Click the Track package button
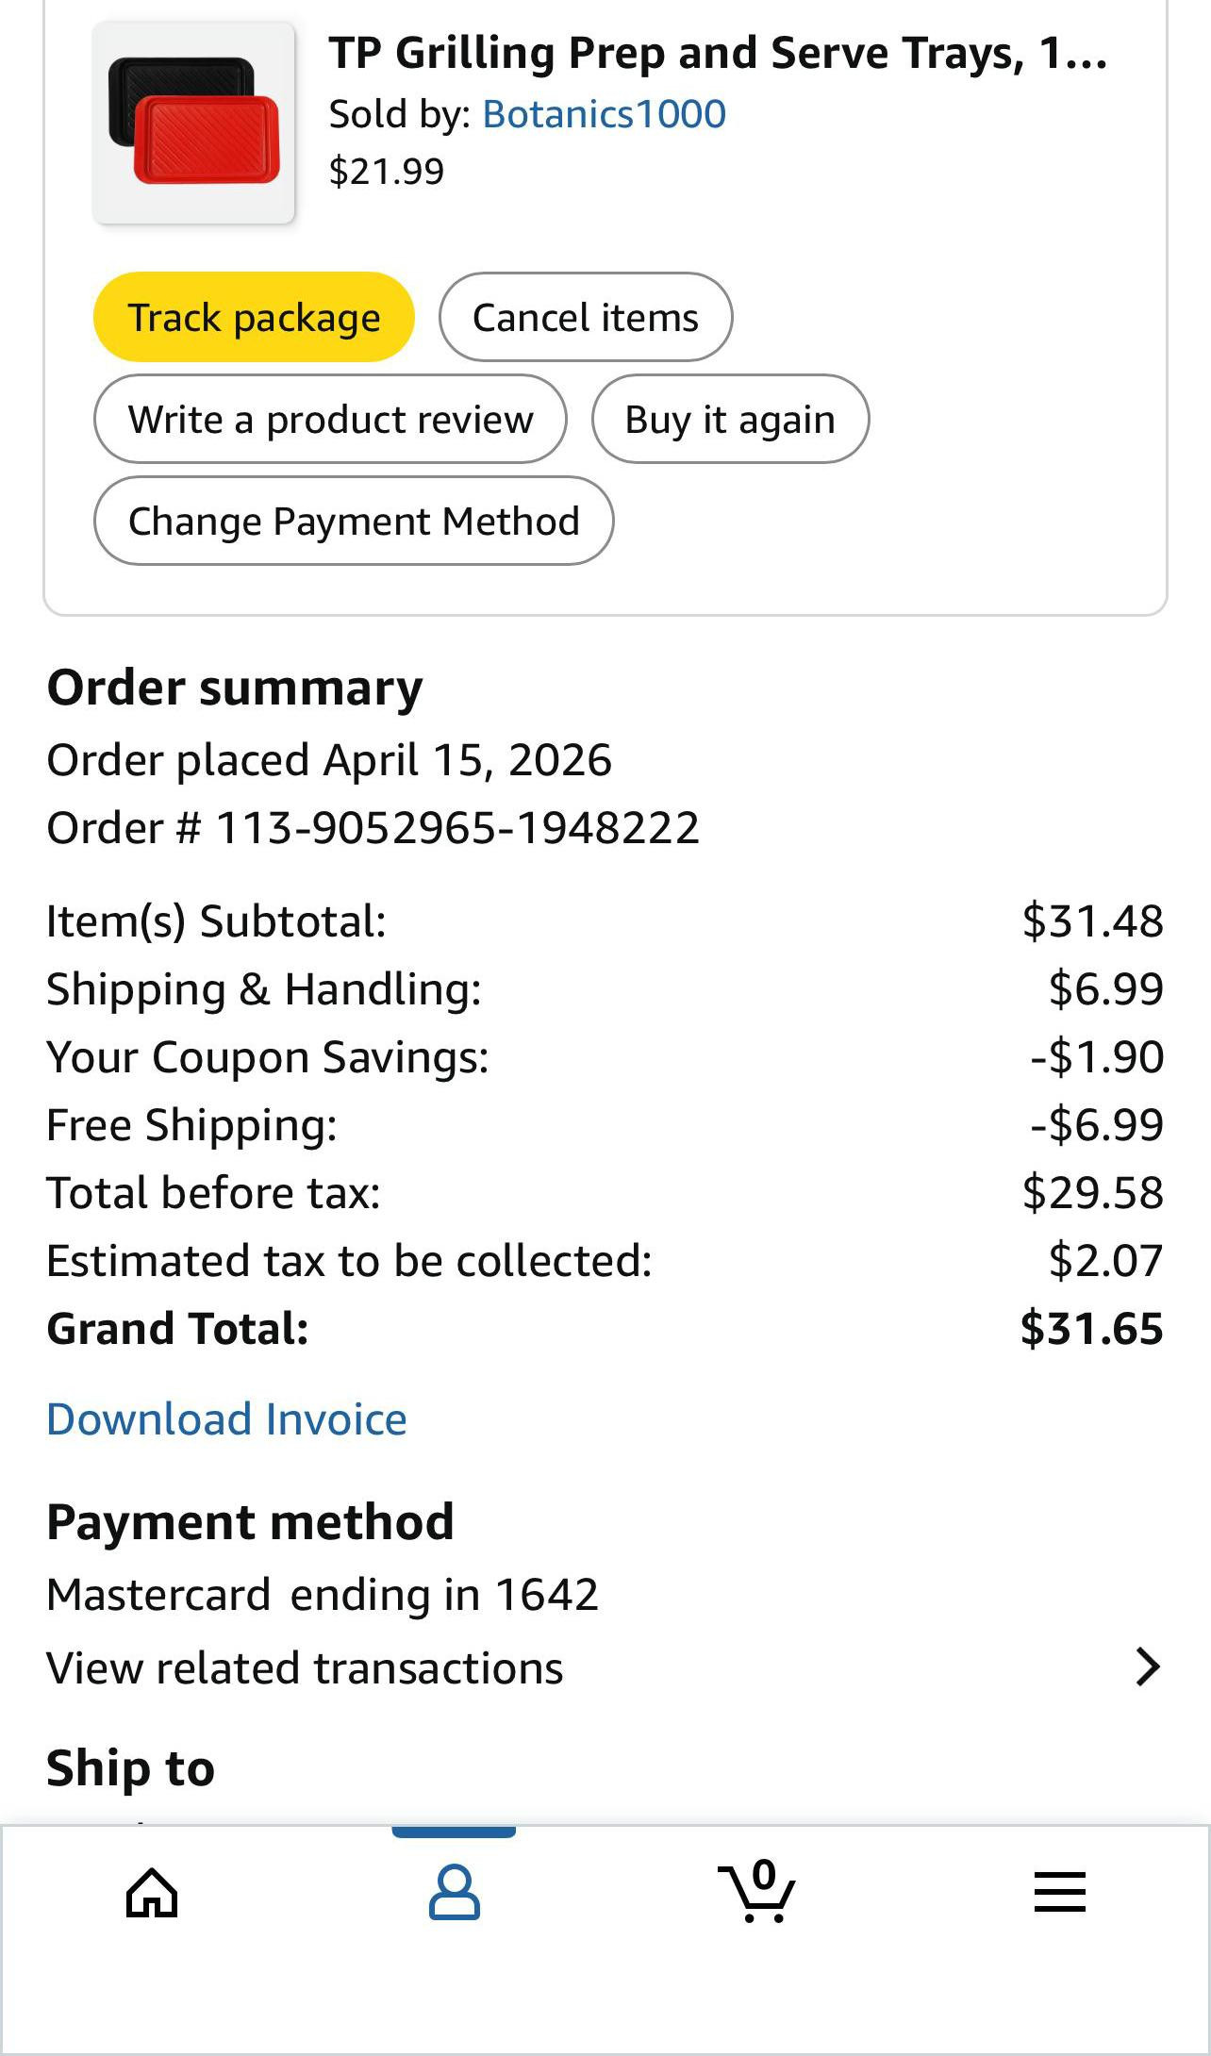 click(x=254, y=317)
